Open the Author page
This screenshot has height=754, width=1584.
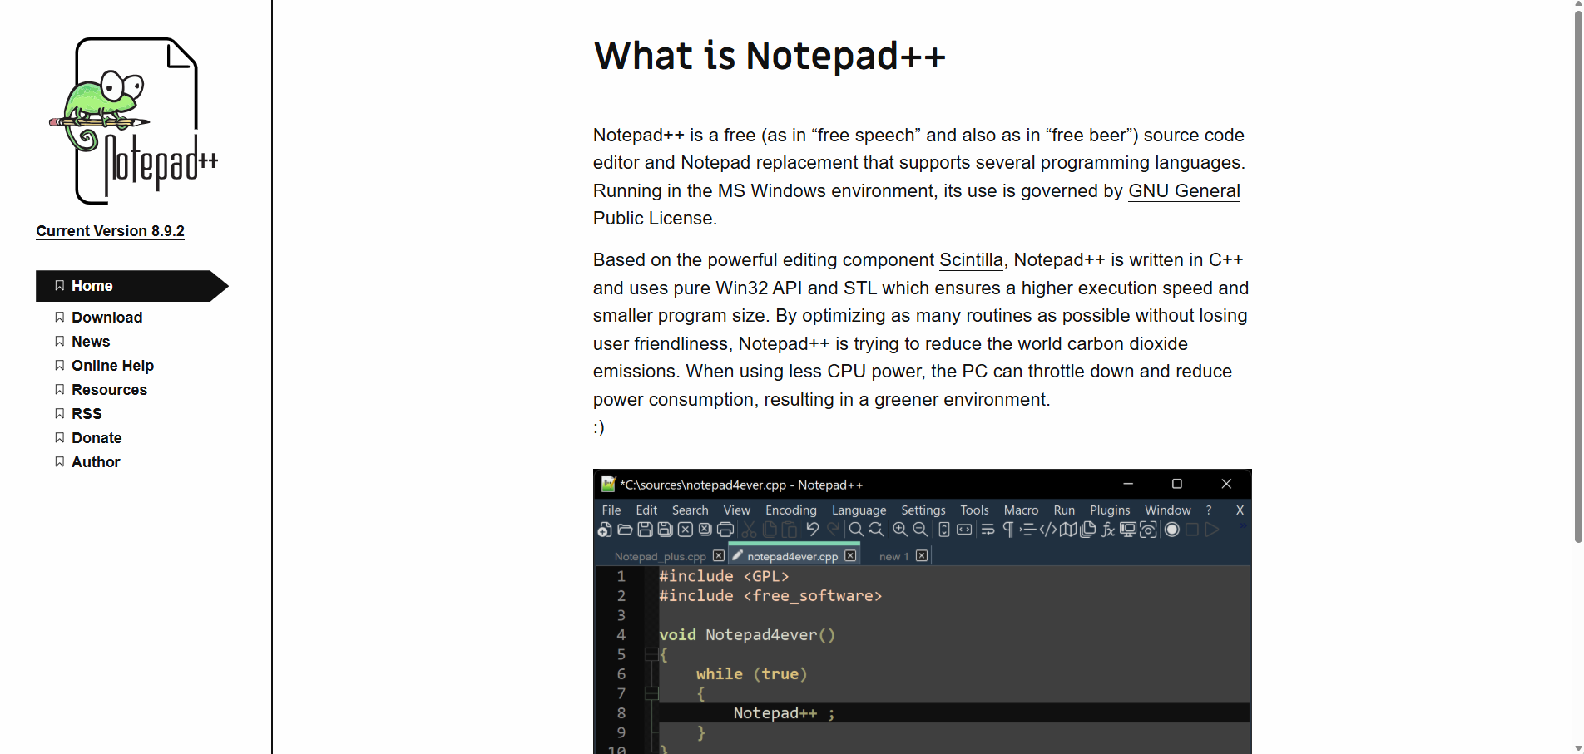click(96, 462)
